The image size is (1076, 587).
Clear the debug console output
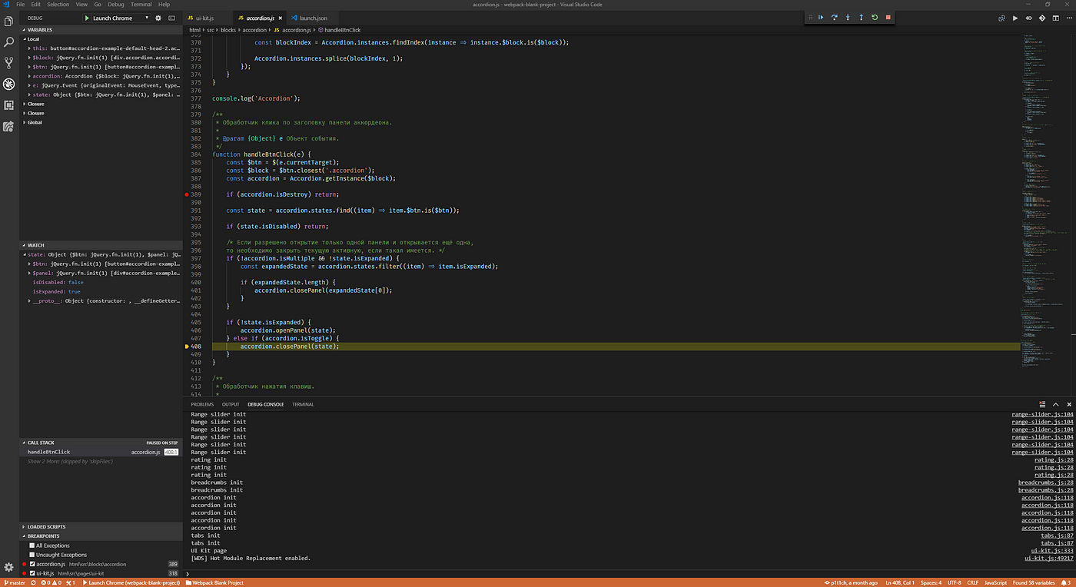pyautogui.click(x=1042, y=404)
